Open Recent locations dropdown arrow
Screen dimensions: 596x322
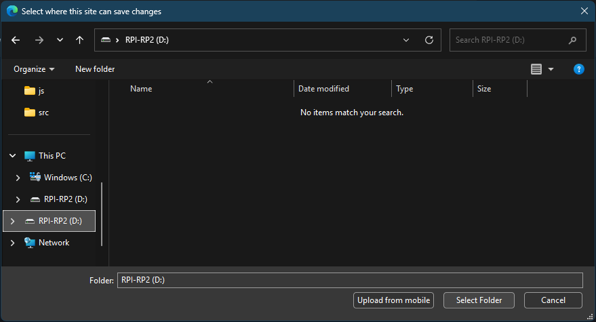[60, 40]
